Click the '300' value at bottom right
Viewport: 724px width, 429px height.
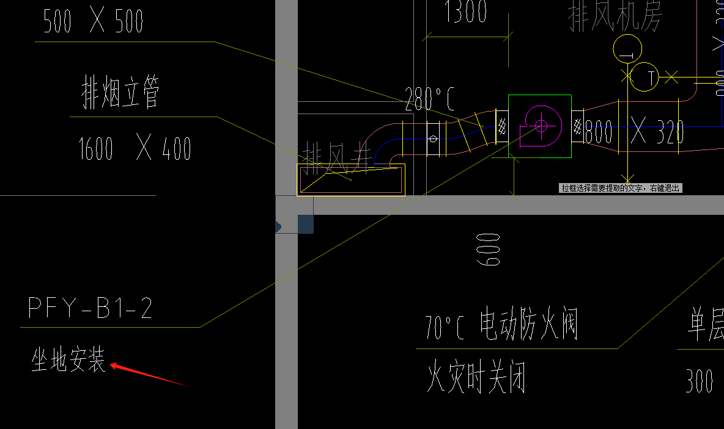point(699,381)
